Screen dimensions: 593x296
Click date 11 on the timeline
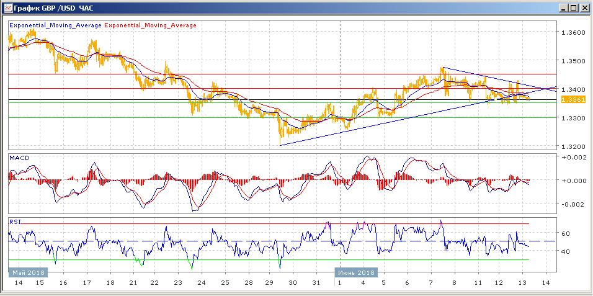tap(478, 283)
